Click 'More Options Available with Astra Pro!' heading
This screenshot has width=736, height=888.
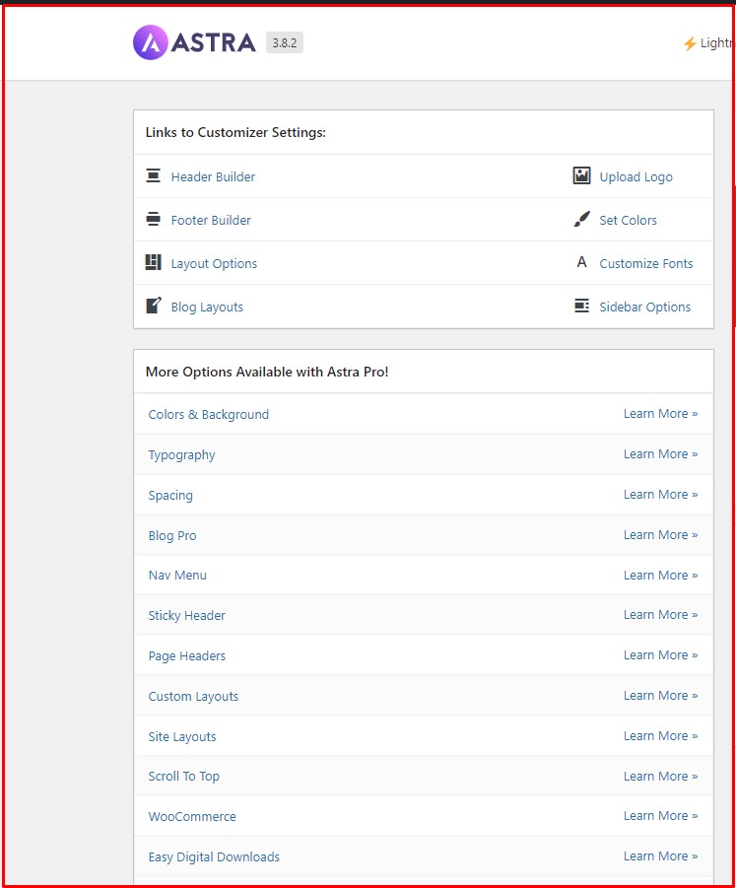click(267, 373)
